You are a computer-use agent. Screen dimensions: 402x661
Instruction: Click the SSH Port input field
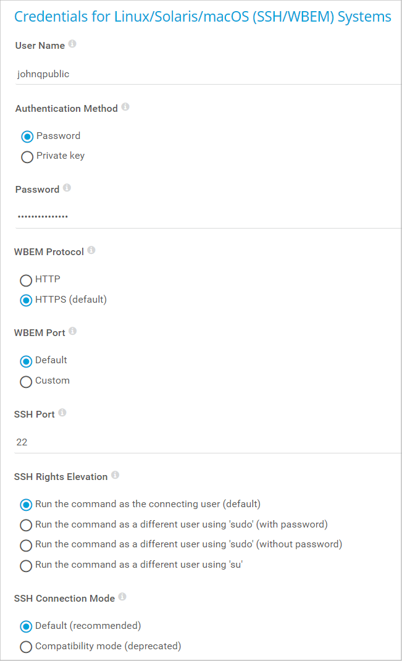(x=204, y=442)
